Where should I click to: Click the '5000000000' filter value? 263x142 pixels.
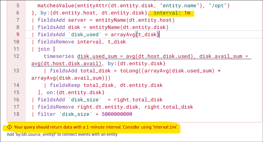pos(117,114)
